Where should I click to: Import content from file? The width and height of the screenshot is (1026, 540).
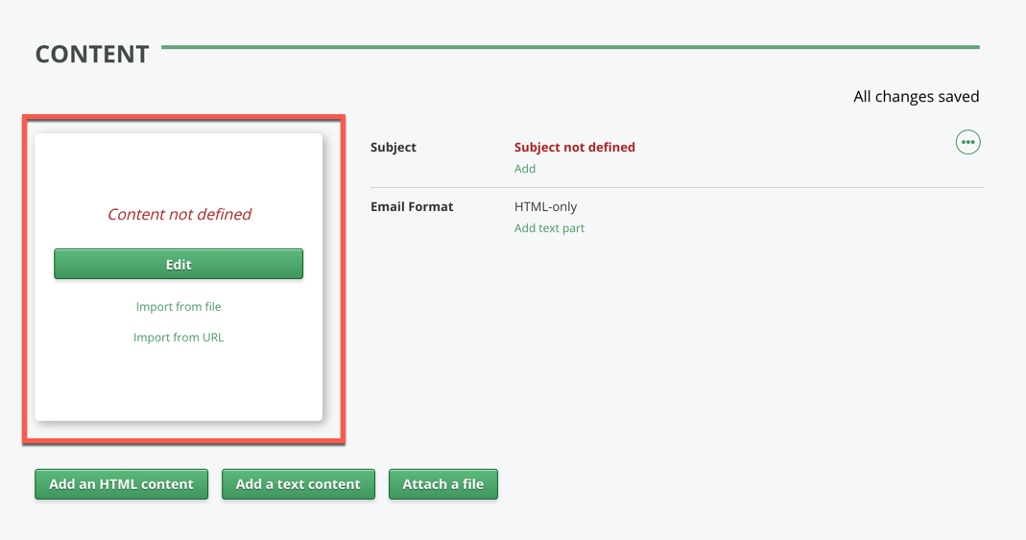(x=179, y=307)
